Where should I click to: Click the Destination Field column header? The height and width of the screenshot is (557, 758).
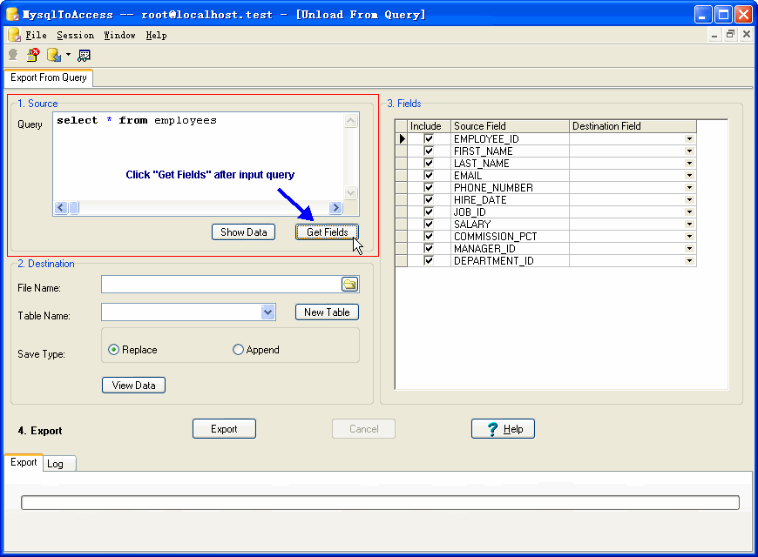(x=633, y=126)
